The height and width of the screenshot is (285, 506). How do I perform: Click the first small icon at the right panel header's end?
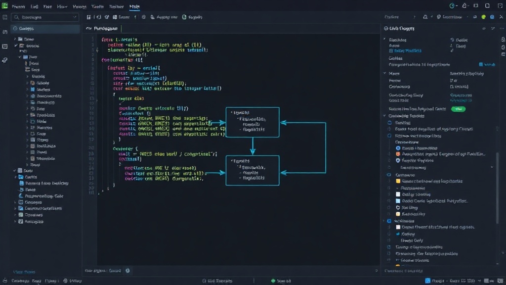(484, 28)
